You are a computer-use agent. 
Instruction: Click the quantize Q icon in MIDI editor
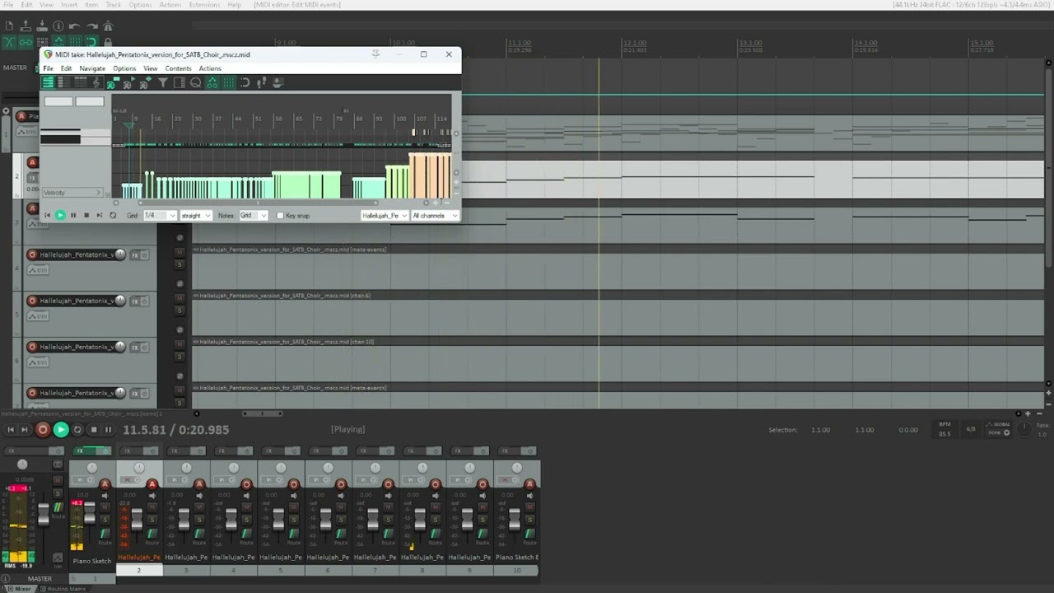click(x=196, y=82)
